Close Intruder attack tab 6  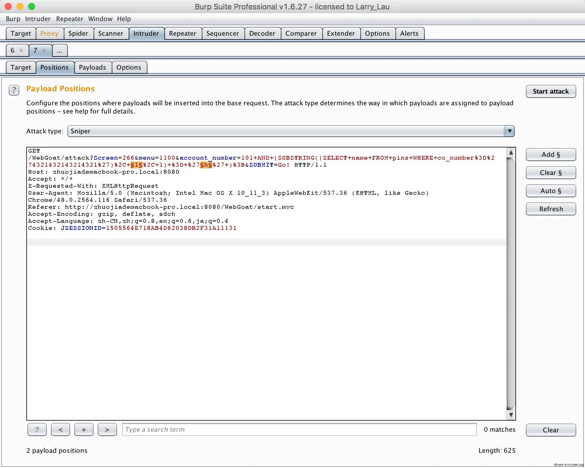21,50
